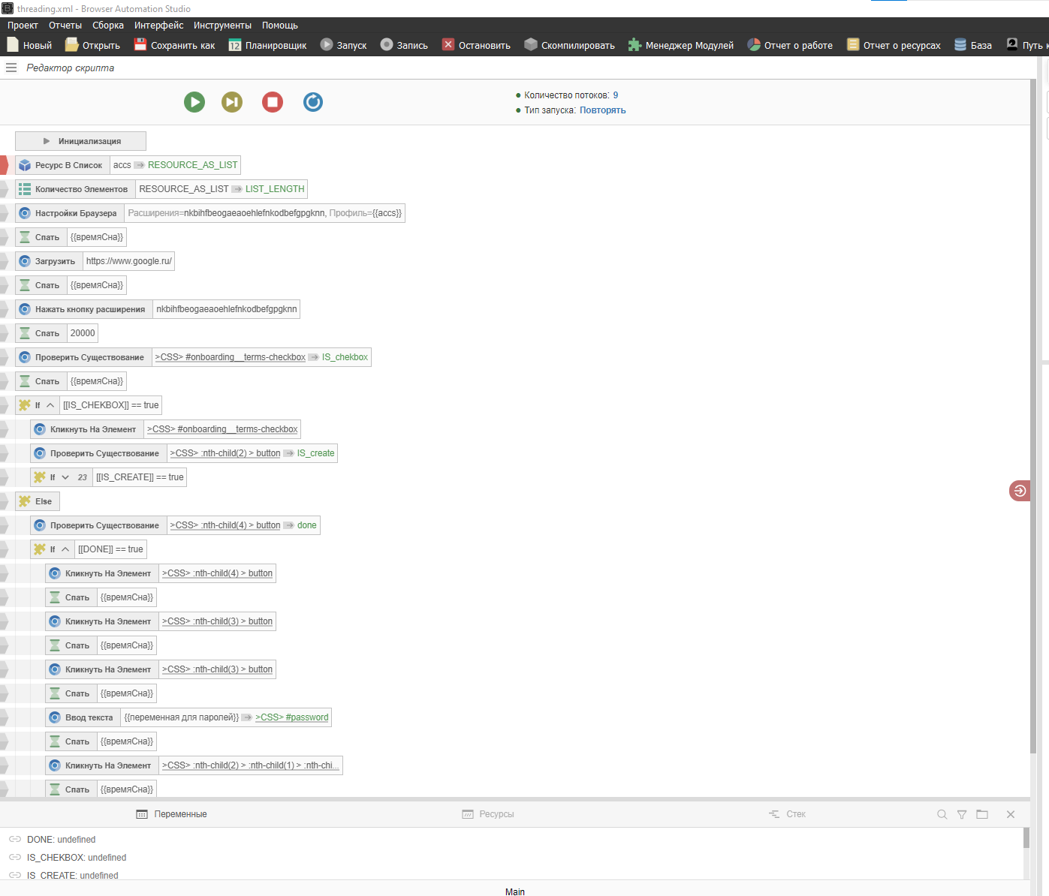Click the orange step-run playback icon
1049x896 pixels.
pos(231,102)
